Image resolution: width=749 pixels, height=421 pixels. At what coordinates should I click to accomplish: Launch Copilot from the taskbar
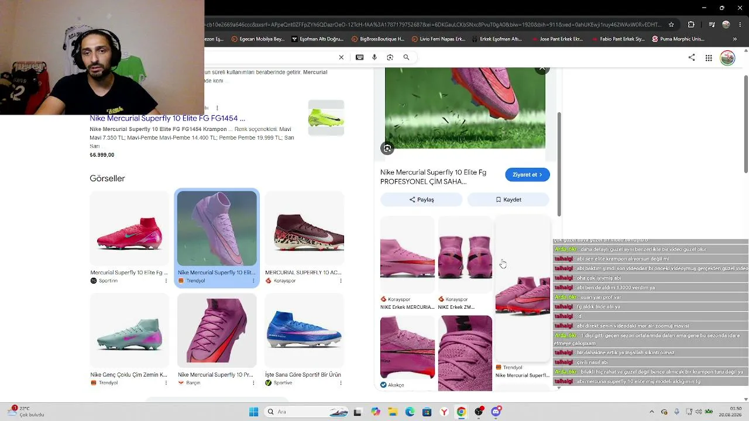pyautogui.click(x=375, y=412)
